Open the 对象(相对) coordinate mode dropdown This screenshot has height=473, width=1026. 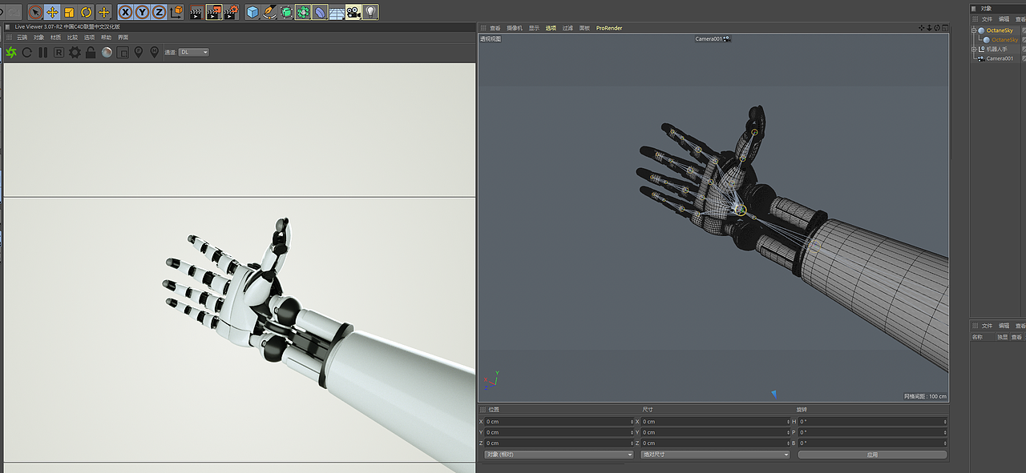pos(557,454)
